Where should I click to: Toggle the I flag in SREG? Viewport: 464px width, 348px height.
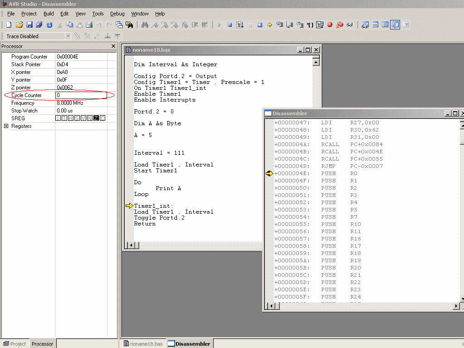(x=58, y=118)
